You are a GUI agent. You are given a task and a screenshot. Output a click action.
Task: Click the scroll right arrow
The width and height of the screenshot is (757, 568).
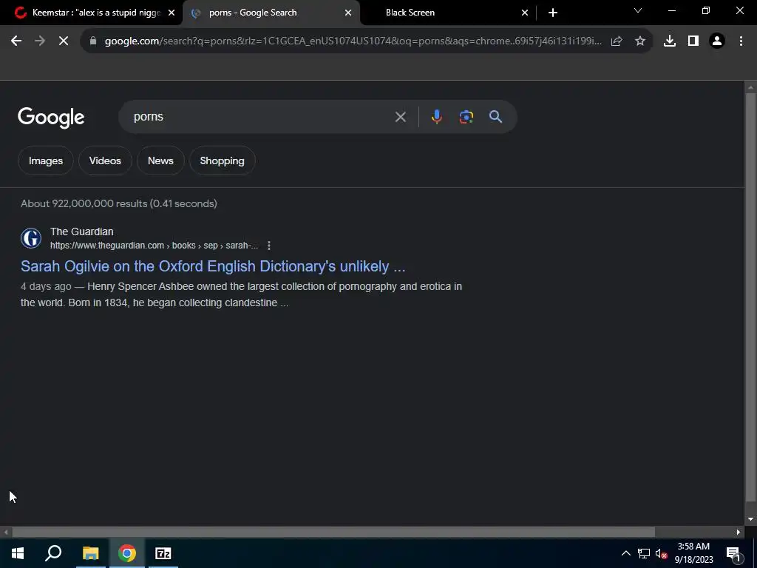point(739,532)
